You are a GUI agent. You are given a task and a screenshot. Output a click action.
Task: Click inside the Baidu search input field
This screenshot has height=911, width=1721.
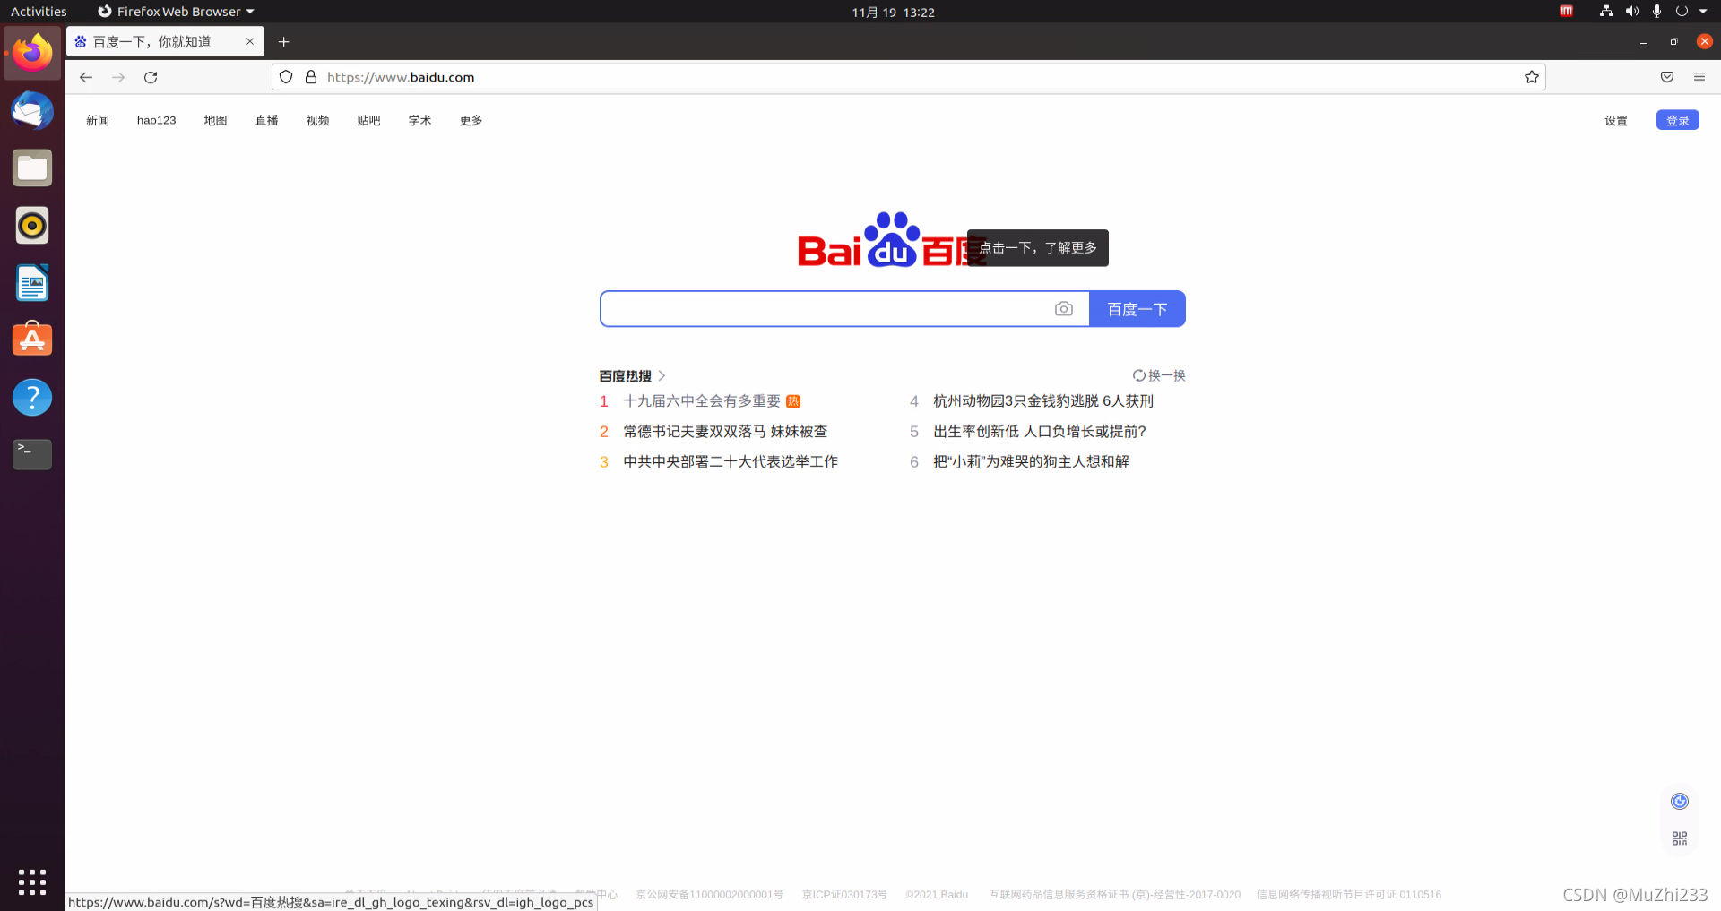point(825,308)
